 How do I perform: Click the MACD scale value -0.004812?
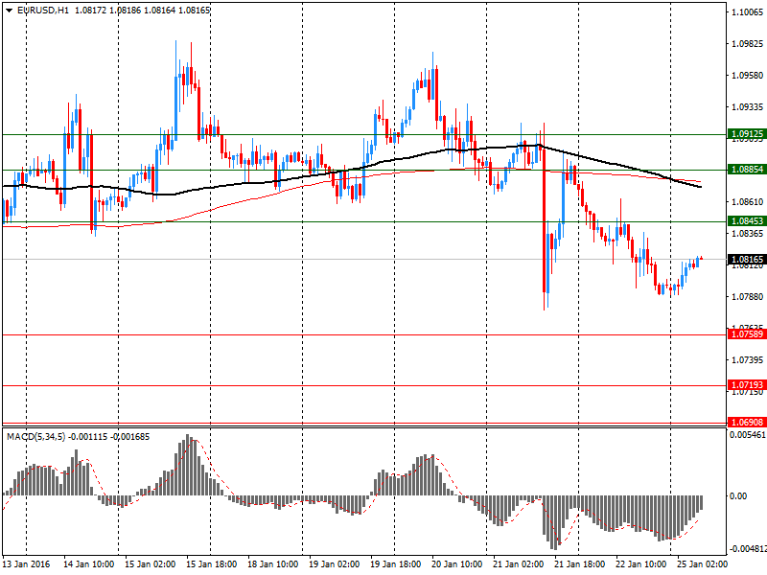(748, 548)
